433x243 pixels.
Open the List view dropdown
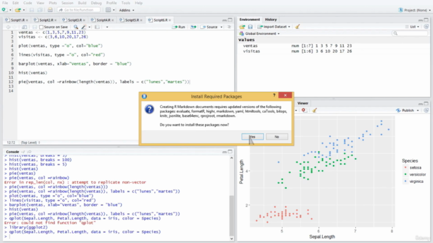coord(412,27)
